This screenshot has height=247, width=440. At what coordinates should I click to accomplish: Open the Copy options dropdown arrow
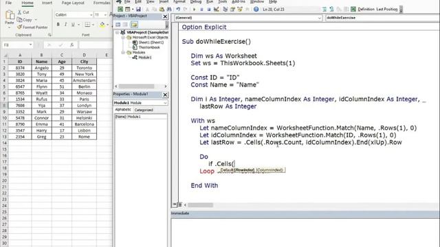(x=36, y=20)
